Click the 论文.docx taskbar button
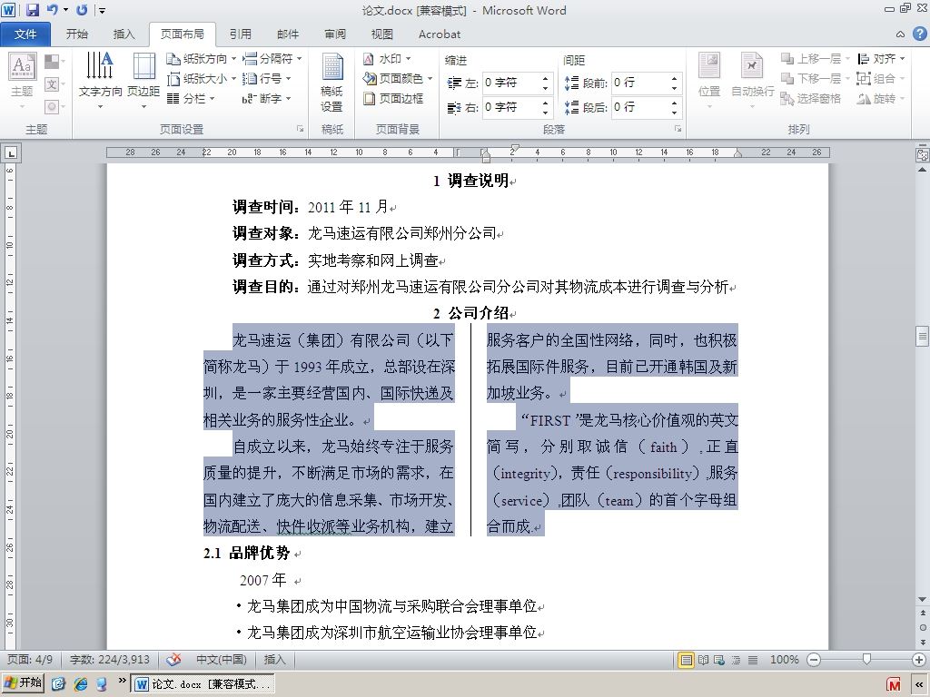Screen dimensions: 930x697 click(203, 684)
